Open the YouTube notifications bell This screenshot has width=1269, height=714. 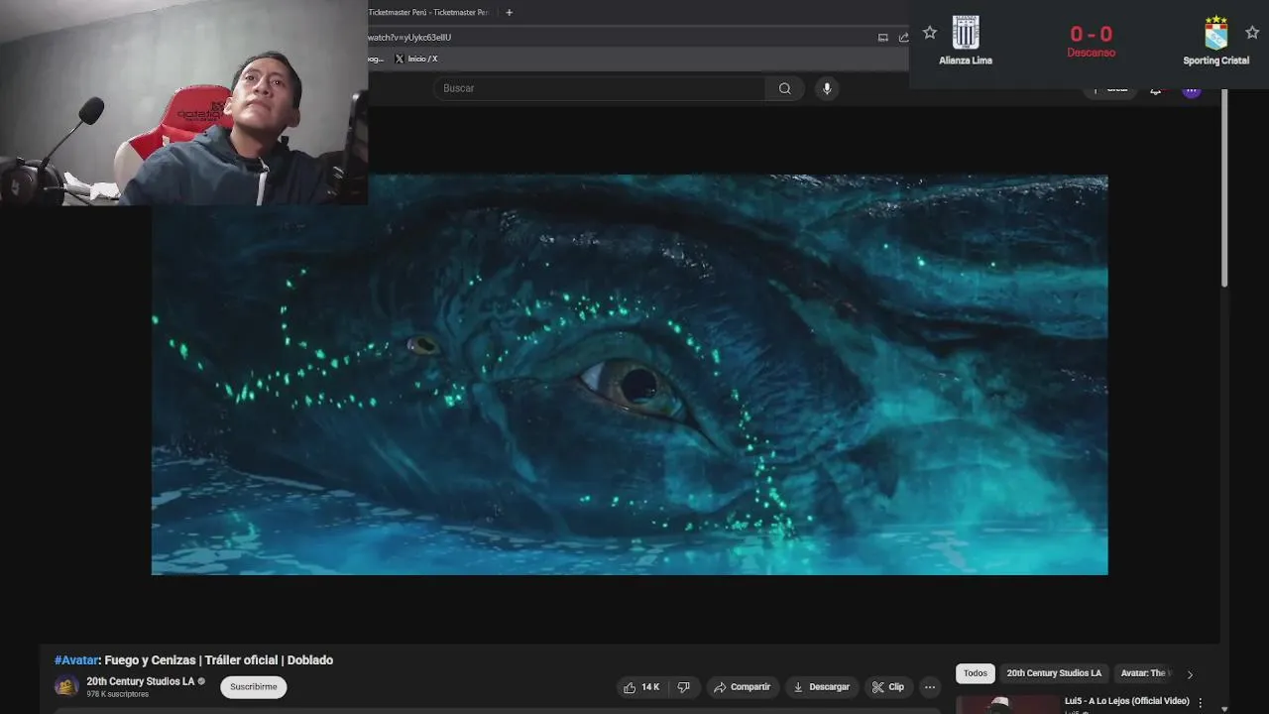pyautogui.click(x=1155, y=90)
